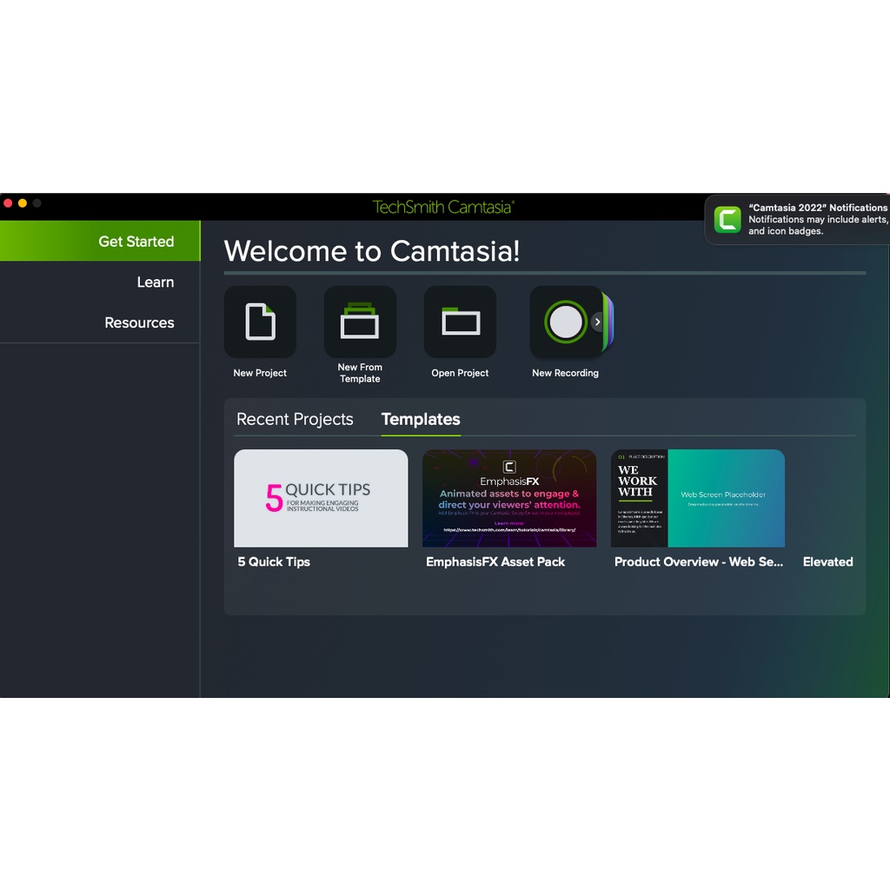Click the EmphasisFX Asset Pack title text
The width and height of the screenshot is (890, 890).
click(495, 561)
